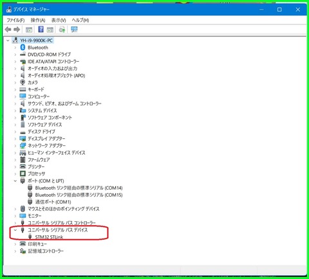Collapse the YH-i9-9900K-PC root node
Screen dimensions: 309x279
point(8,40)
